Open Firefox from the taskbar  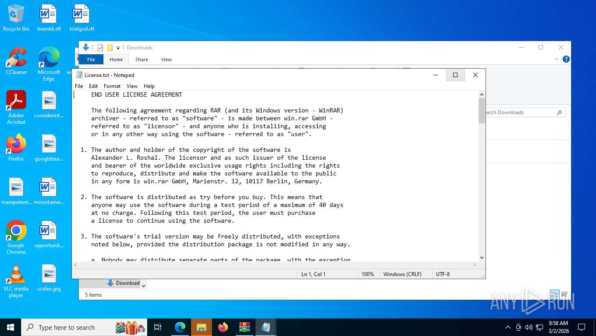tap(223, 327)
